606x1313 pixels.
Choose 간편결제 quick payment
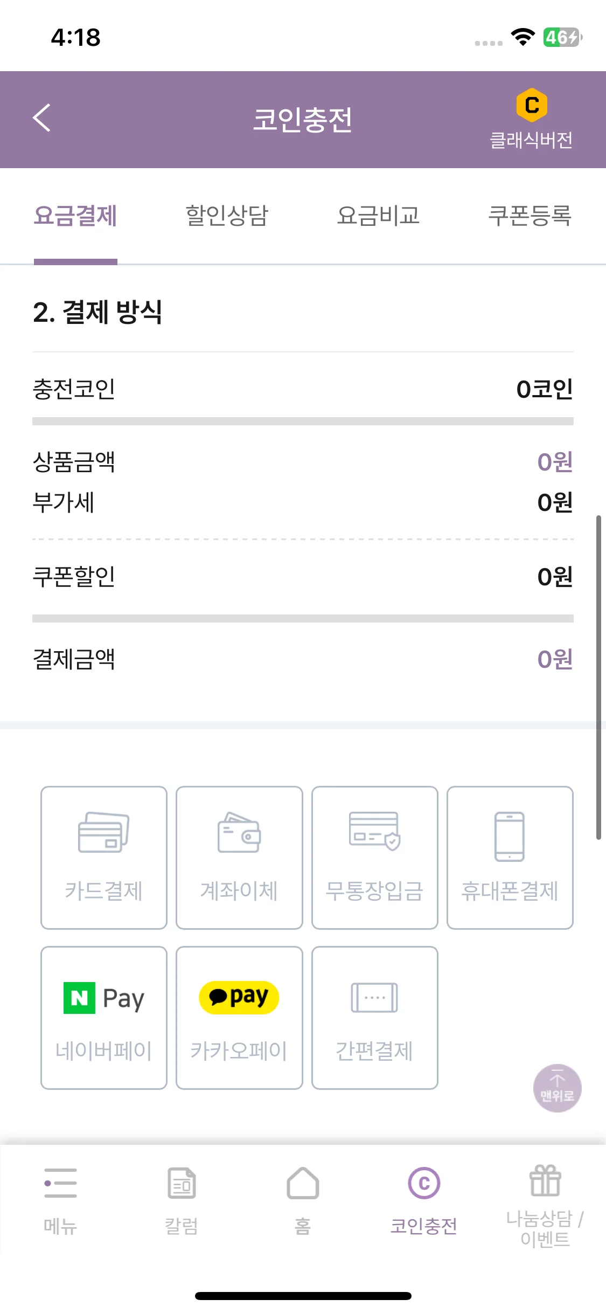pyautogui.click(x=375, y=1018)
